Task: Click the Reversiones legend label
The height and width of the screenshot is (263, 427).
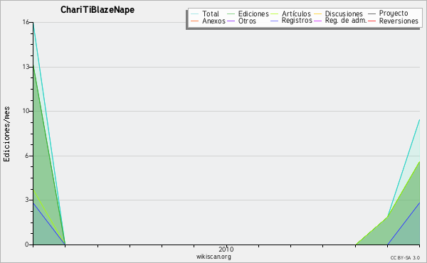Action: click(399, 21)
